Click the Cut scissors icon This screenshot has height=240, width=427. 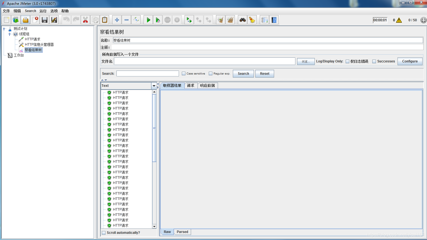click(x=86, y=20)
